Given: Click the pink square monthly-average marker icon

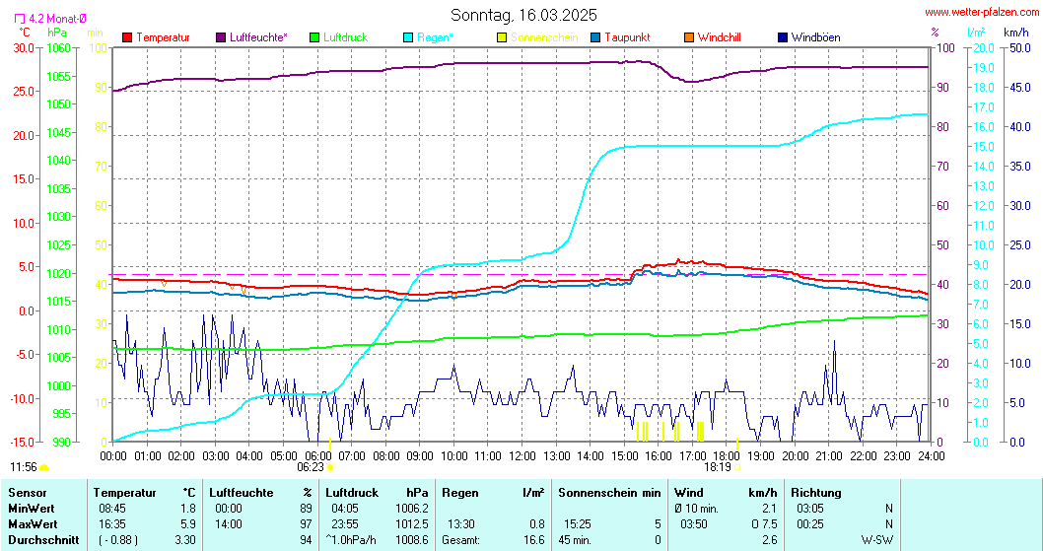Looking at the screenshot, I should click(x=20, y=20).
